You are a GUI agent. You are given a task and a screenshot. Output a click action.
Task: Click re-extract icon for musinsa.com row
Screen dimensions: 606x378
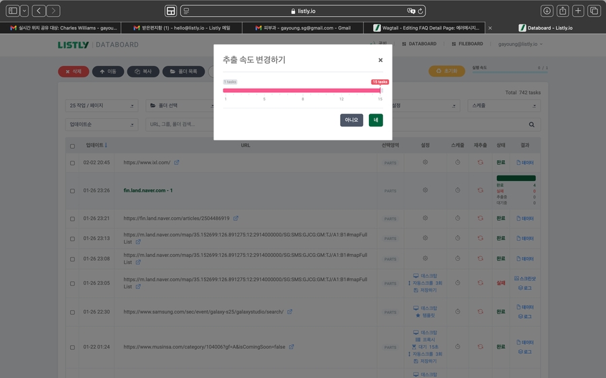(x=480, y=347)
